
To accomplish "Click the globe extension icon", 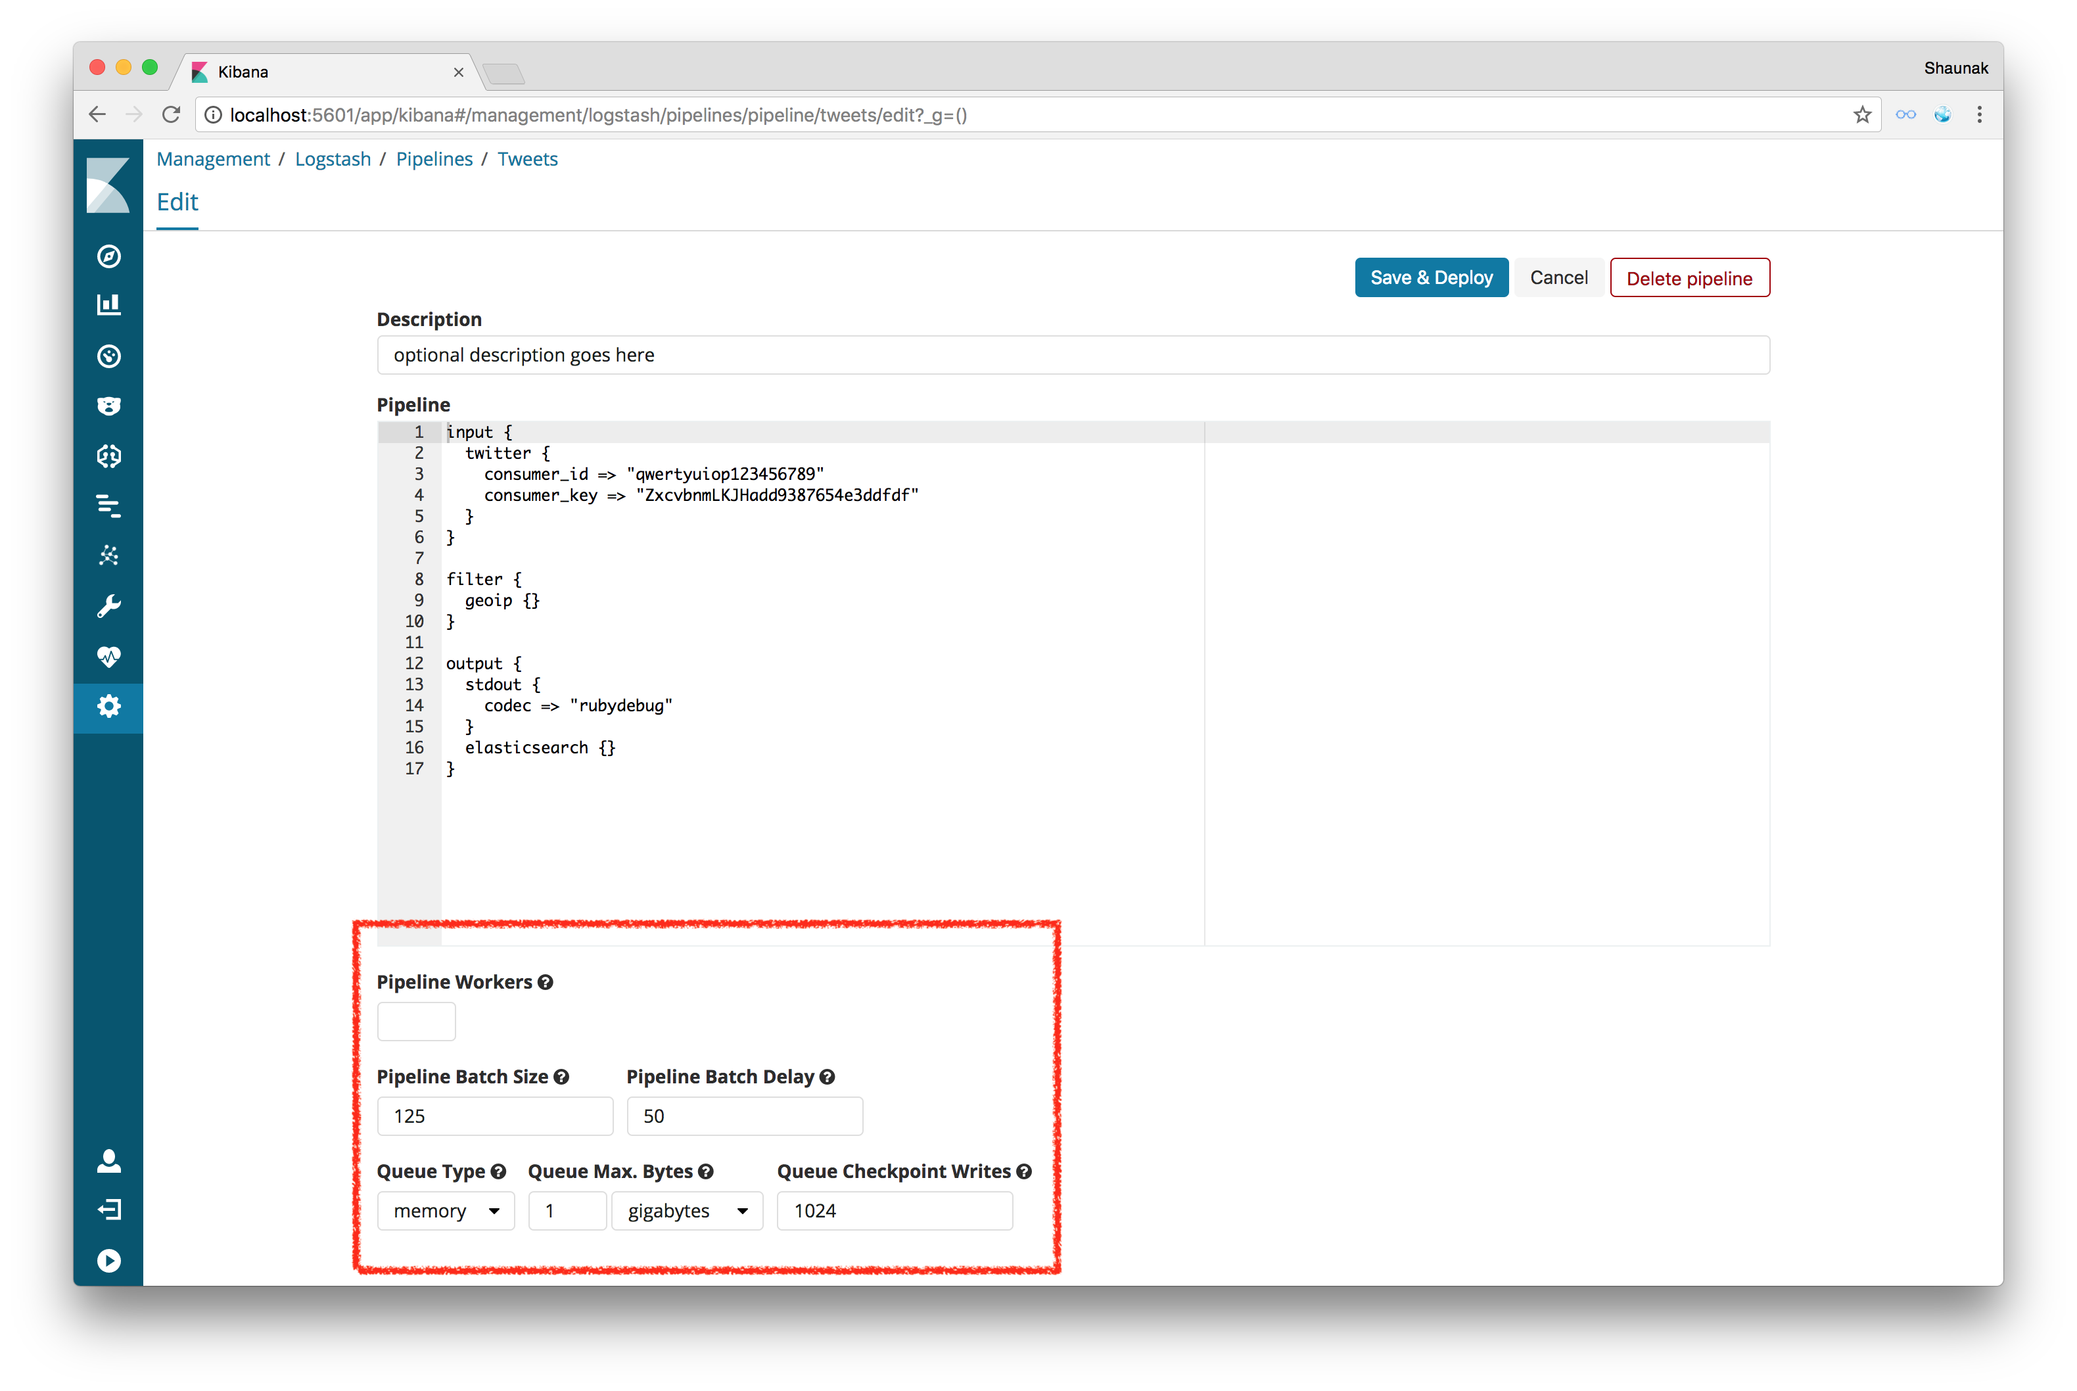I will click(1942, 114).
